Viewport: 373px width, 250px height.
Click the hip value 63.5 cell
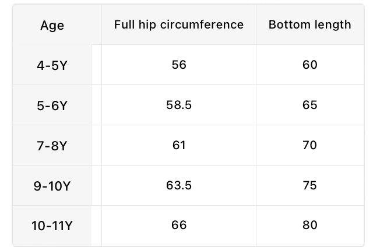(x=179, y=185)
